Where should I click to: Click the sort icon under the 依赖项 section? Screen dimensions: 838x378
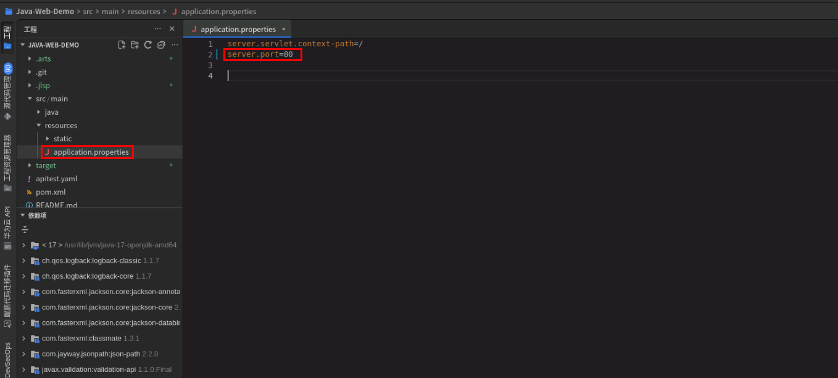click(25, 229)
